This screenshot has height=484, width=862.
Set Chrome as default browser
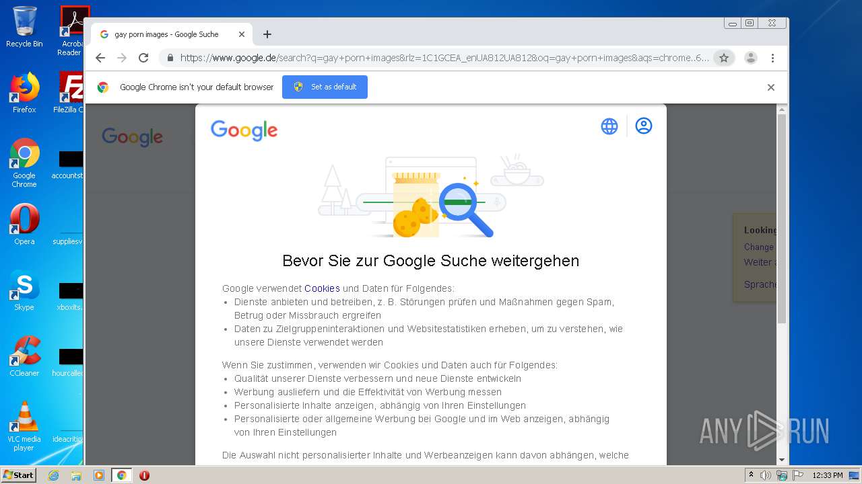coord(325,87)
